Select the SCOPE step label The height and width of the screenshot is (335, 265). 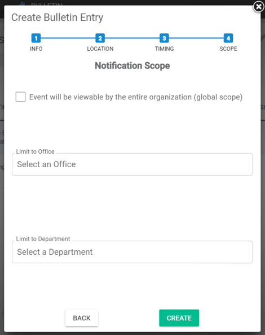pyautogui.click(x=228, y=49)
